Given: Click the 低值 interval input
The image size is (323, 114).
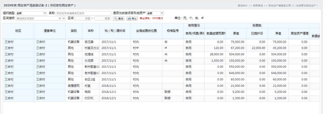Looking at the screenshot, I should [x=83, y=19].
